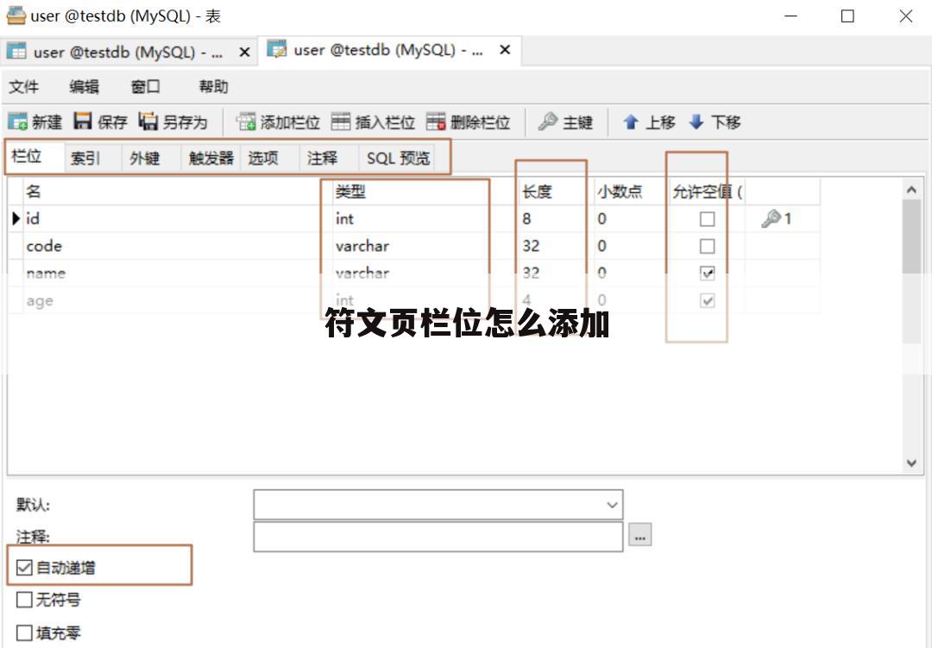Toggle allow-null checkbox for code row
The image size is (932, 648).
(708, 246)
